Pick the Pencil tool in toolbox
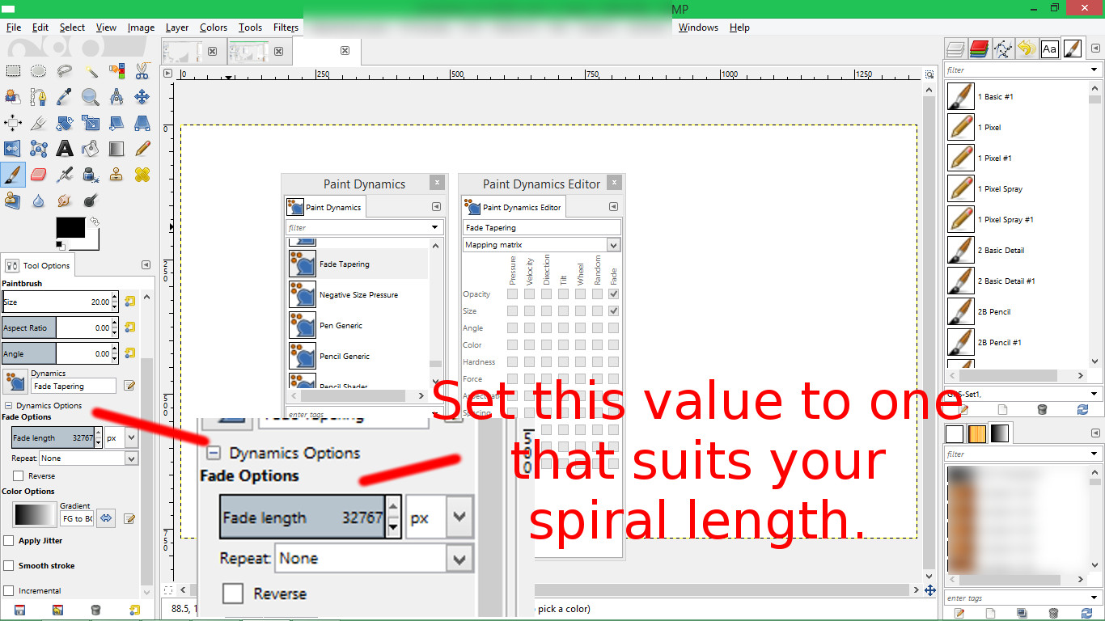 pos(142,149)
